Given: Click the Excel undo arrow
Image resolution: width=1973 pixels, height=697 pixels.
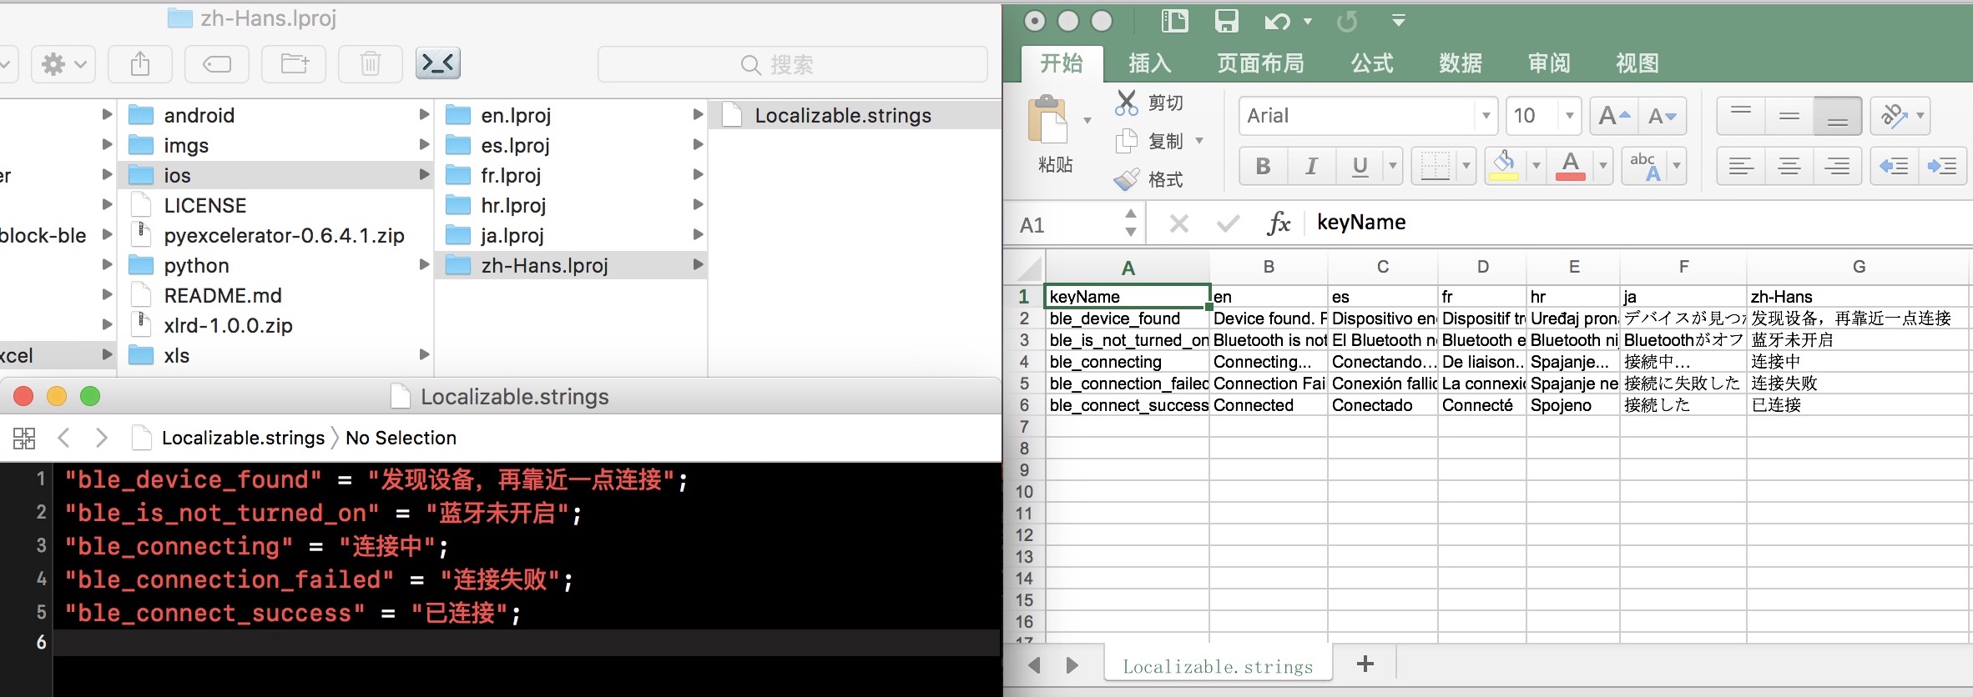Looking at the screenshot, I should (1277, 22).
